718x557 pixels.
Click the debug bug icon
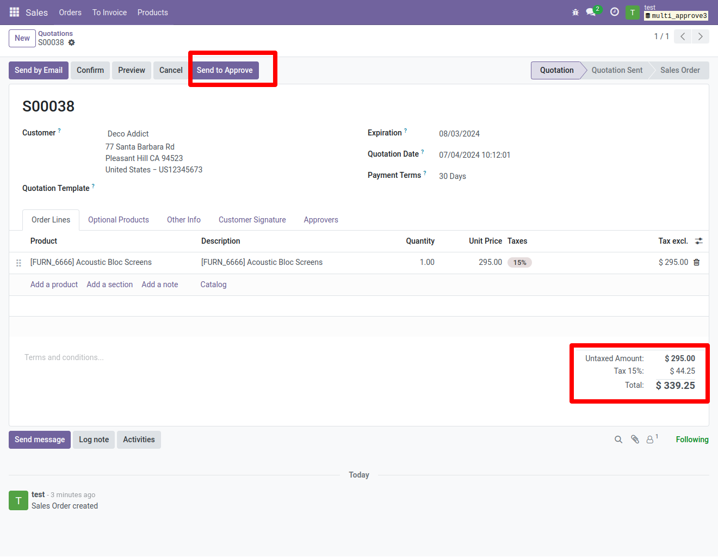click(x=575, y=12)
